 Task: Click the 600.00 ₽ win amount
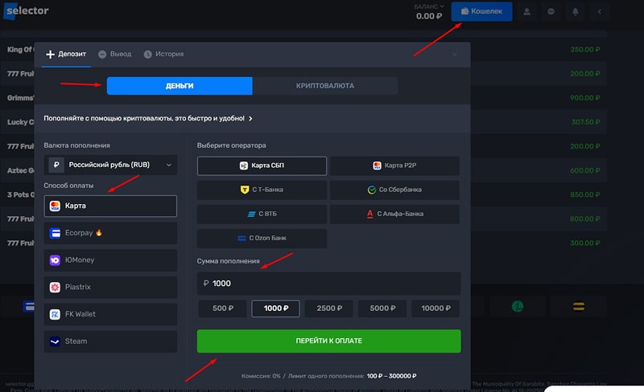pos(585,170)
